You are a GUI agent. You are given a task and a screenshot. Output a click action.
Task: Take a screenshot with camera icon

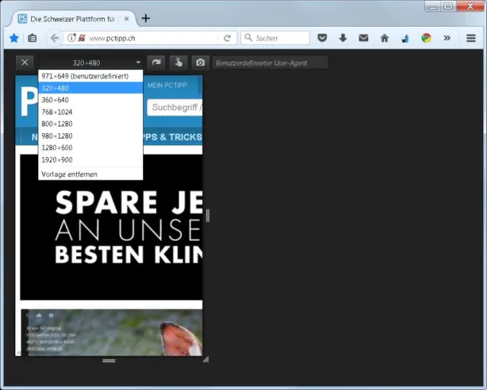coord(200,62)
